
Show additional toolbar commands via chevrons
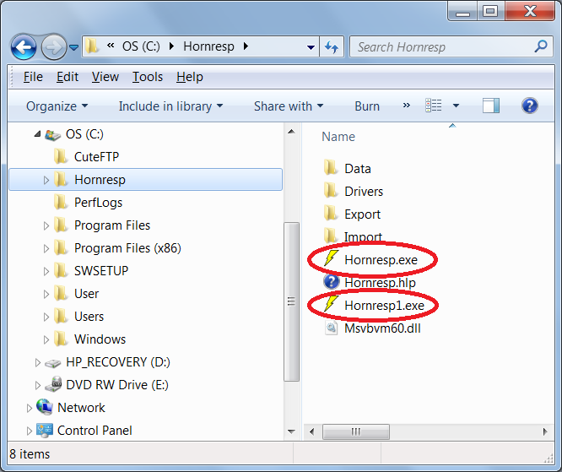pos(406,106)
